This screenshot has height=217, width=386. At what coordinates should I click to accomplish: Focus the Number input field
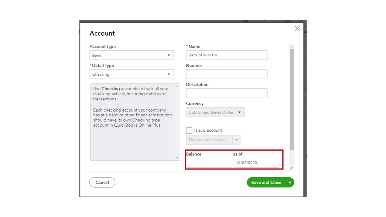[226, 74]
